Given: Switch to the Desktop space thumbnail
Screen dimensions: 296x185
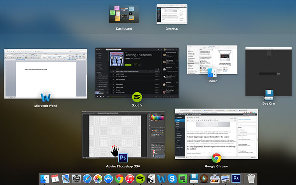Looking at the screenshot, I should 172,14.
